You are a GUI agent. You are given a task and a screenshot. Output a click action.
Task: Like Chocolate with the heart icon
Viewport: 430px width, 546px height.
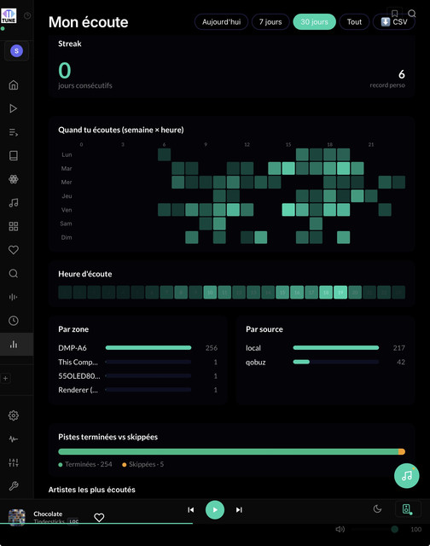[99, 518]
